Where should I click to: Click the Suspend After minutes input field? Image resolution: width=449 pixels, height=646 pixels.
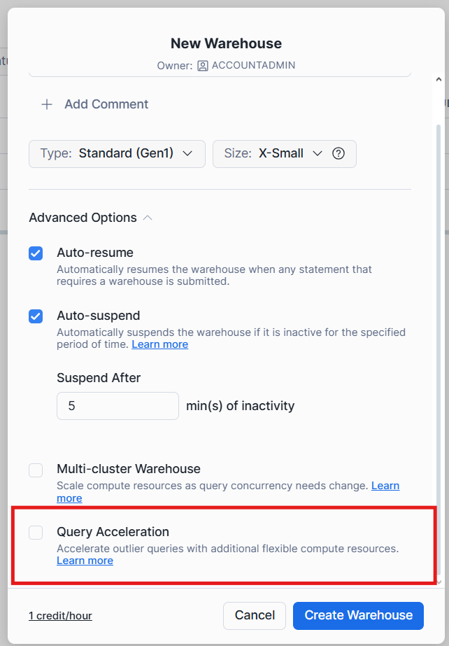point(117,406)
